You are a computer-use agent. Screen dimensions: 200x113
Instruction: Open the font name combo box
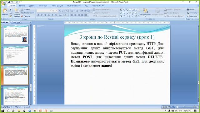[44, 11]
